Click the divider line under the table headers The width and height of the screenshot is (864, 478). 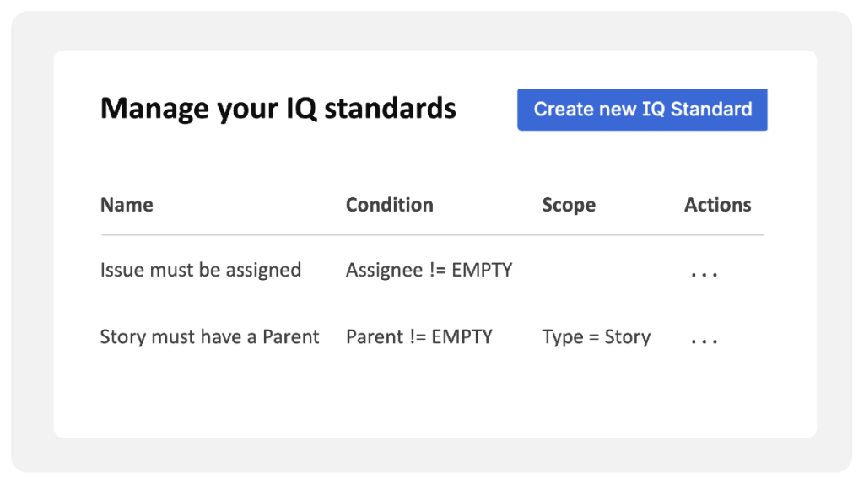pyautogui.click(x=432, y=234)
